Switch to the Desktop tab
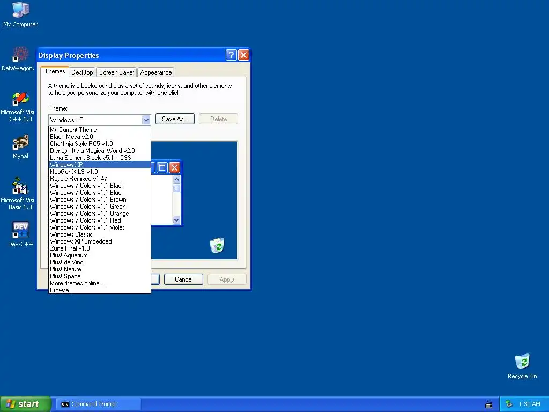This screenshot has width=549, height=412. [x=82, y=72]
